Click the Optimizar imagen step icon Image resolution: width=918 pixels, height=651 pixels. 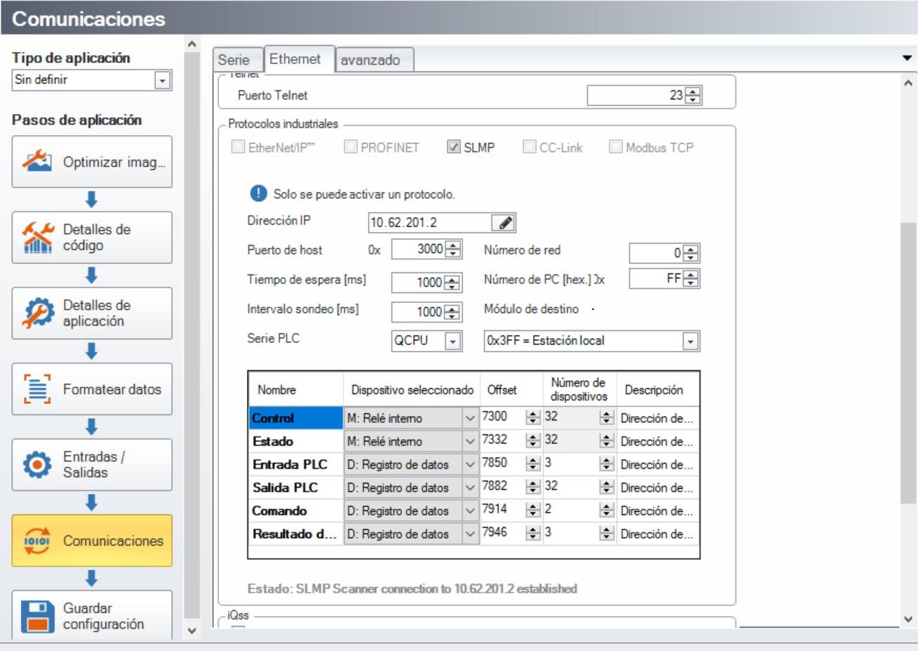[36, 161]
